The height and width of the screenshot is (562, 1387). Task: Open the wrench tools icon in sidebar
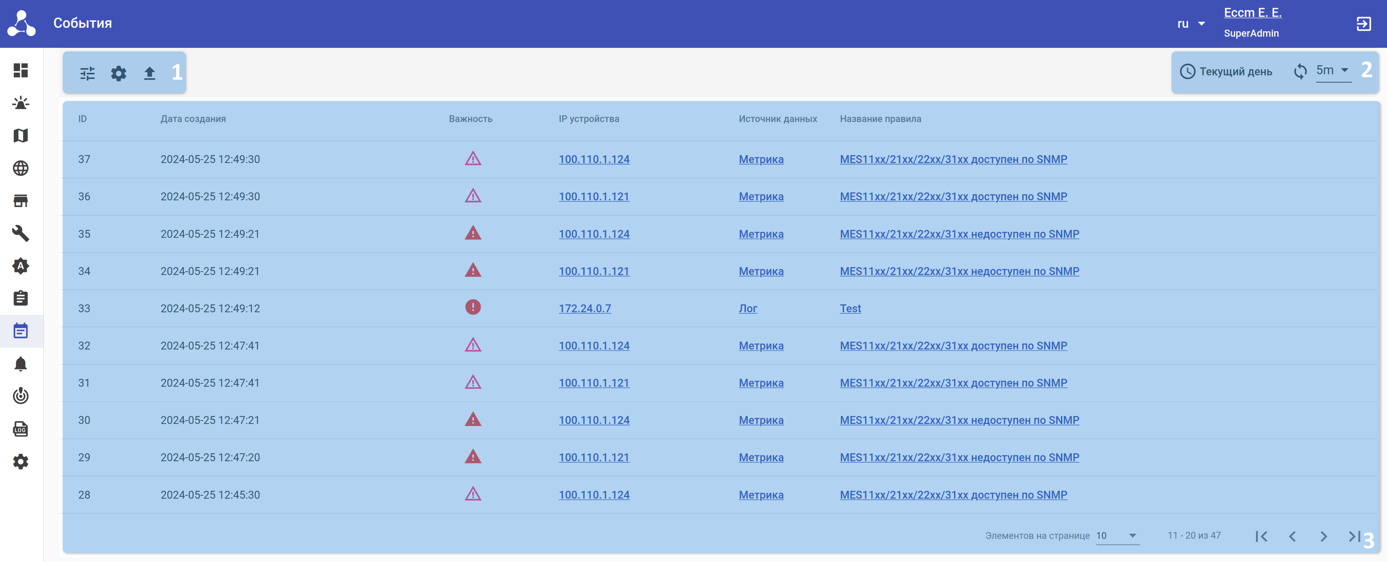20,233
